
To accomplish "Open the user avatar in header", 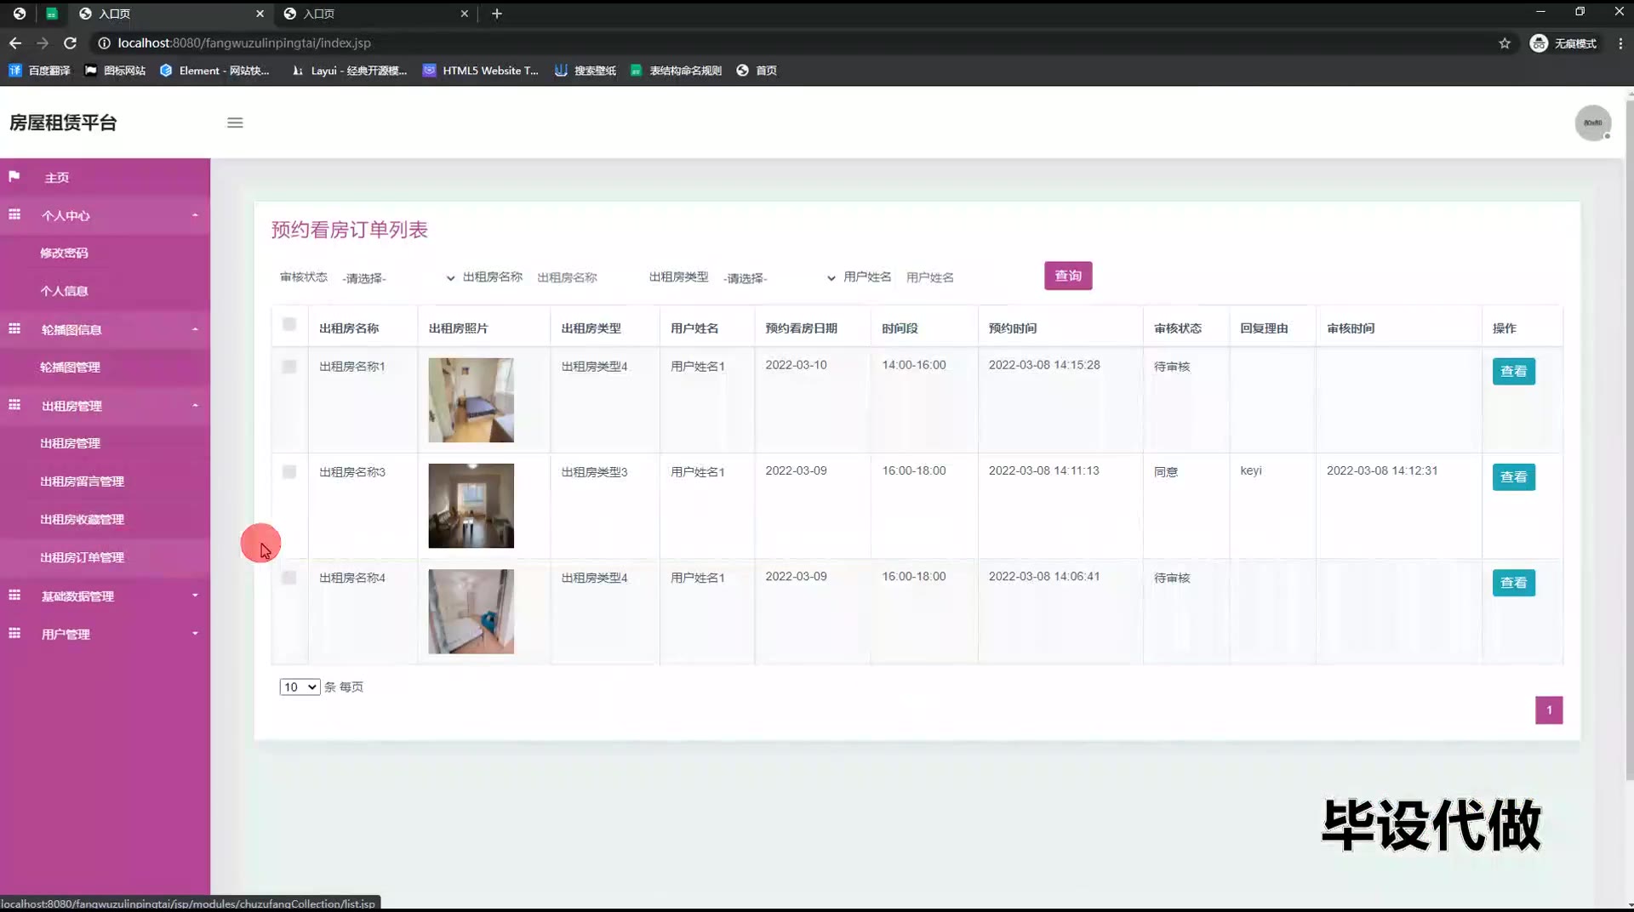I will click(x=1592, y=123).
